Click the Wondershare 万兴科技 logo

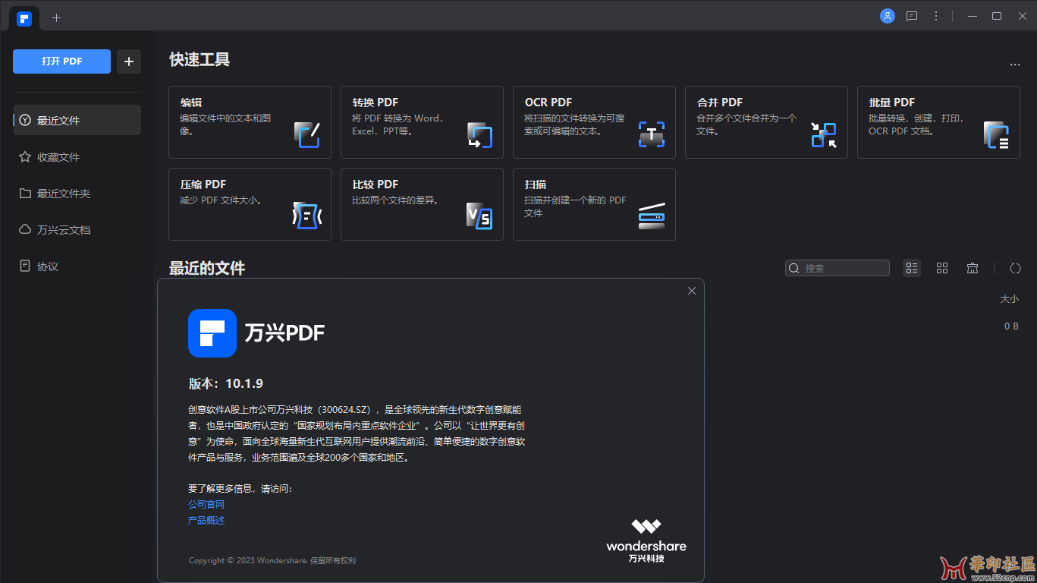[646, 540]
